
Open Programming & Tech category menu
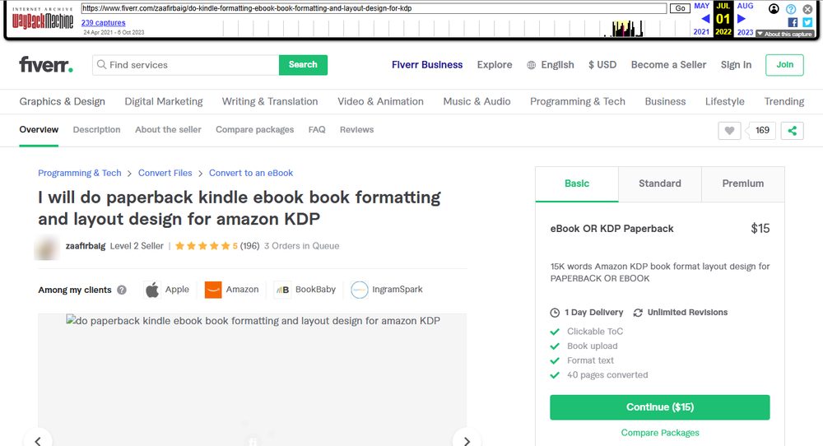click(x=578, y=101)
